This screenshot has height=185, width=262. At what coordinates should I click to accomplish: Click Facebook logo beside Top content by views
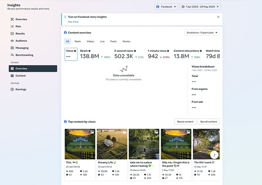point(65,122)
